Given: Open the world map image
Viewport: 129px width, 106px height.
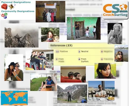Looking at the screenshot, I should click(14, 98).
